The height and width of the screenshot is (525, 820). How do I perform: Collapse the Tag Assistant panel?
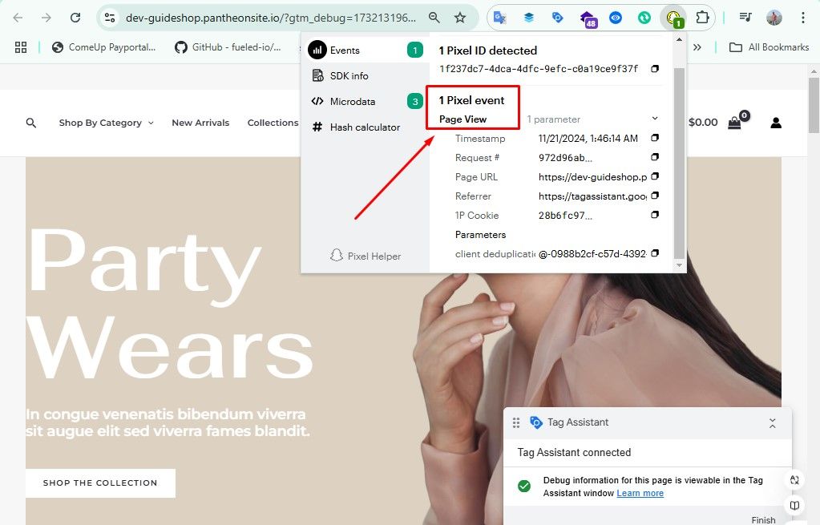click(773, 423)
